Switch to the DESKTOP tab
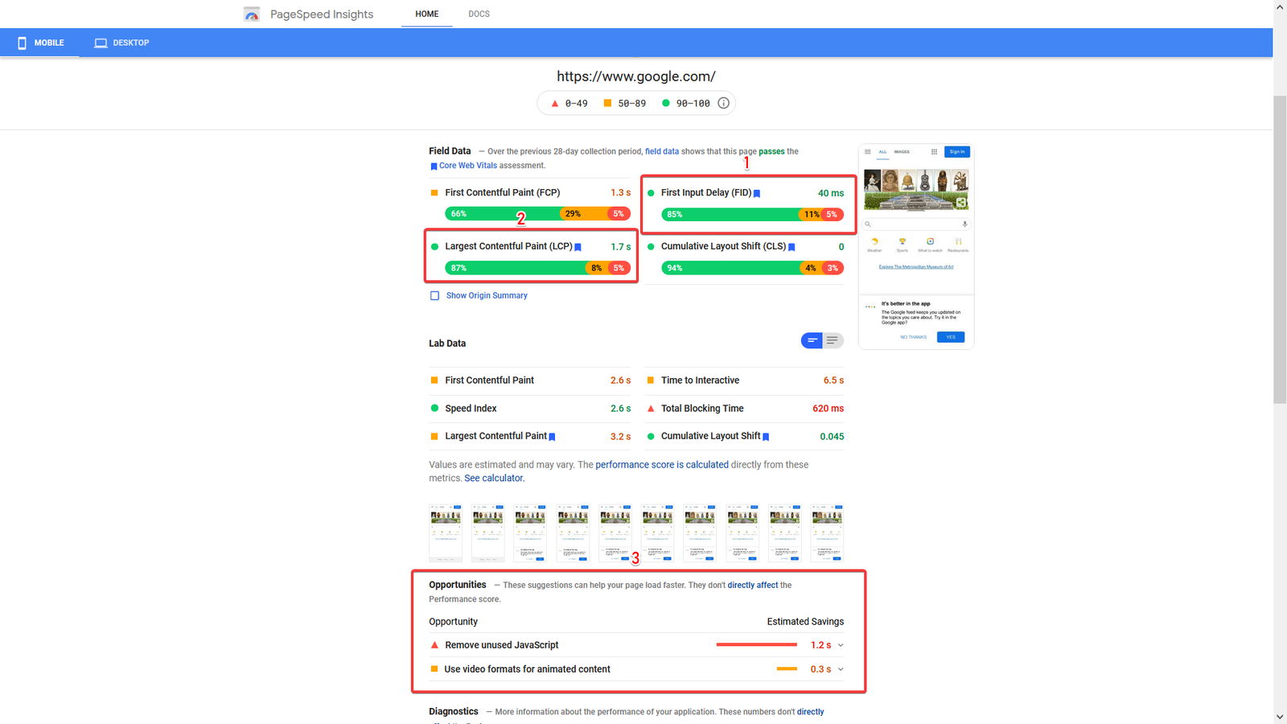 click(x=121, y=43)
